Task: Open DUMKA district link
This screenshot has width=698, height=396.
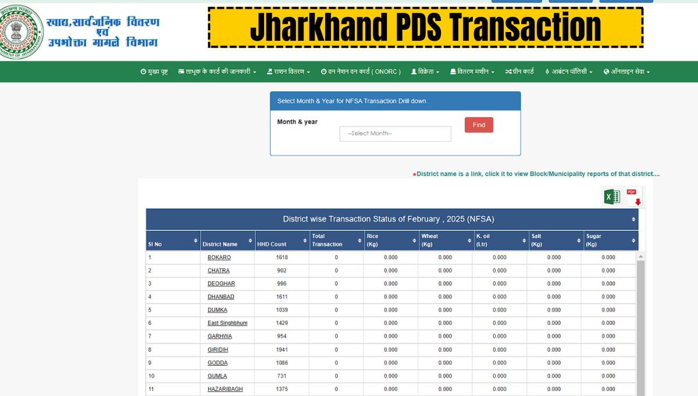Action: tap(218, 310)
